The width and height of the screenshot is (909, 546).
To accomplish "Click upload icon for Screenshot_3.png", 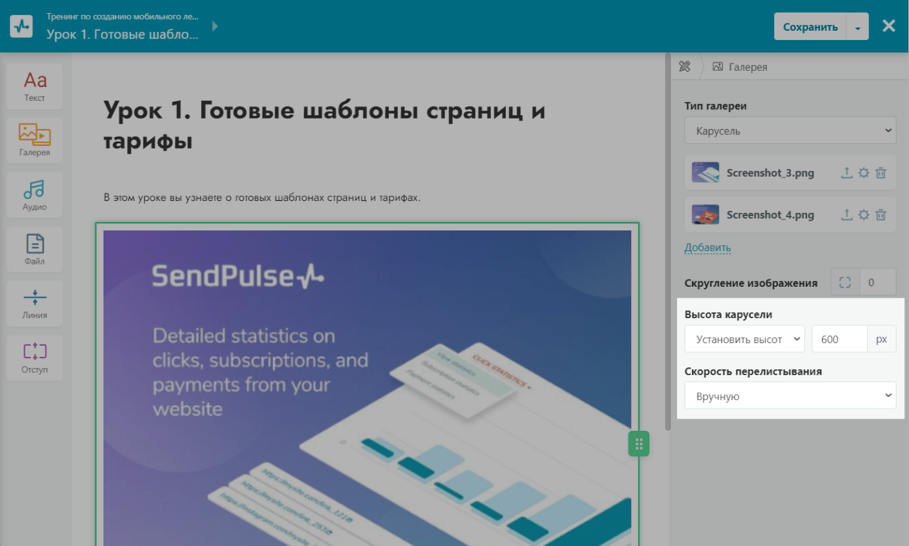I will coord(846,173).
